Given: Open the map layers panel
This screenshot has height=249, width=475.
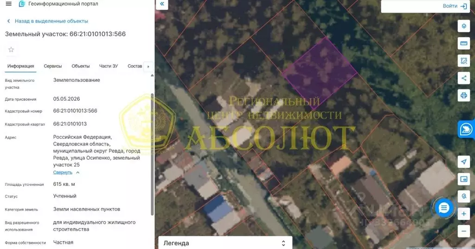Looking at the screenshot, I should [464, 26].
